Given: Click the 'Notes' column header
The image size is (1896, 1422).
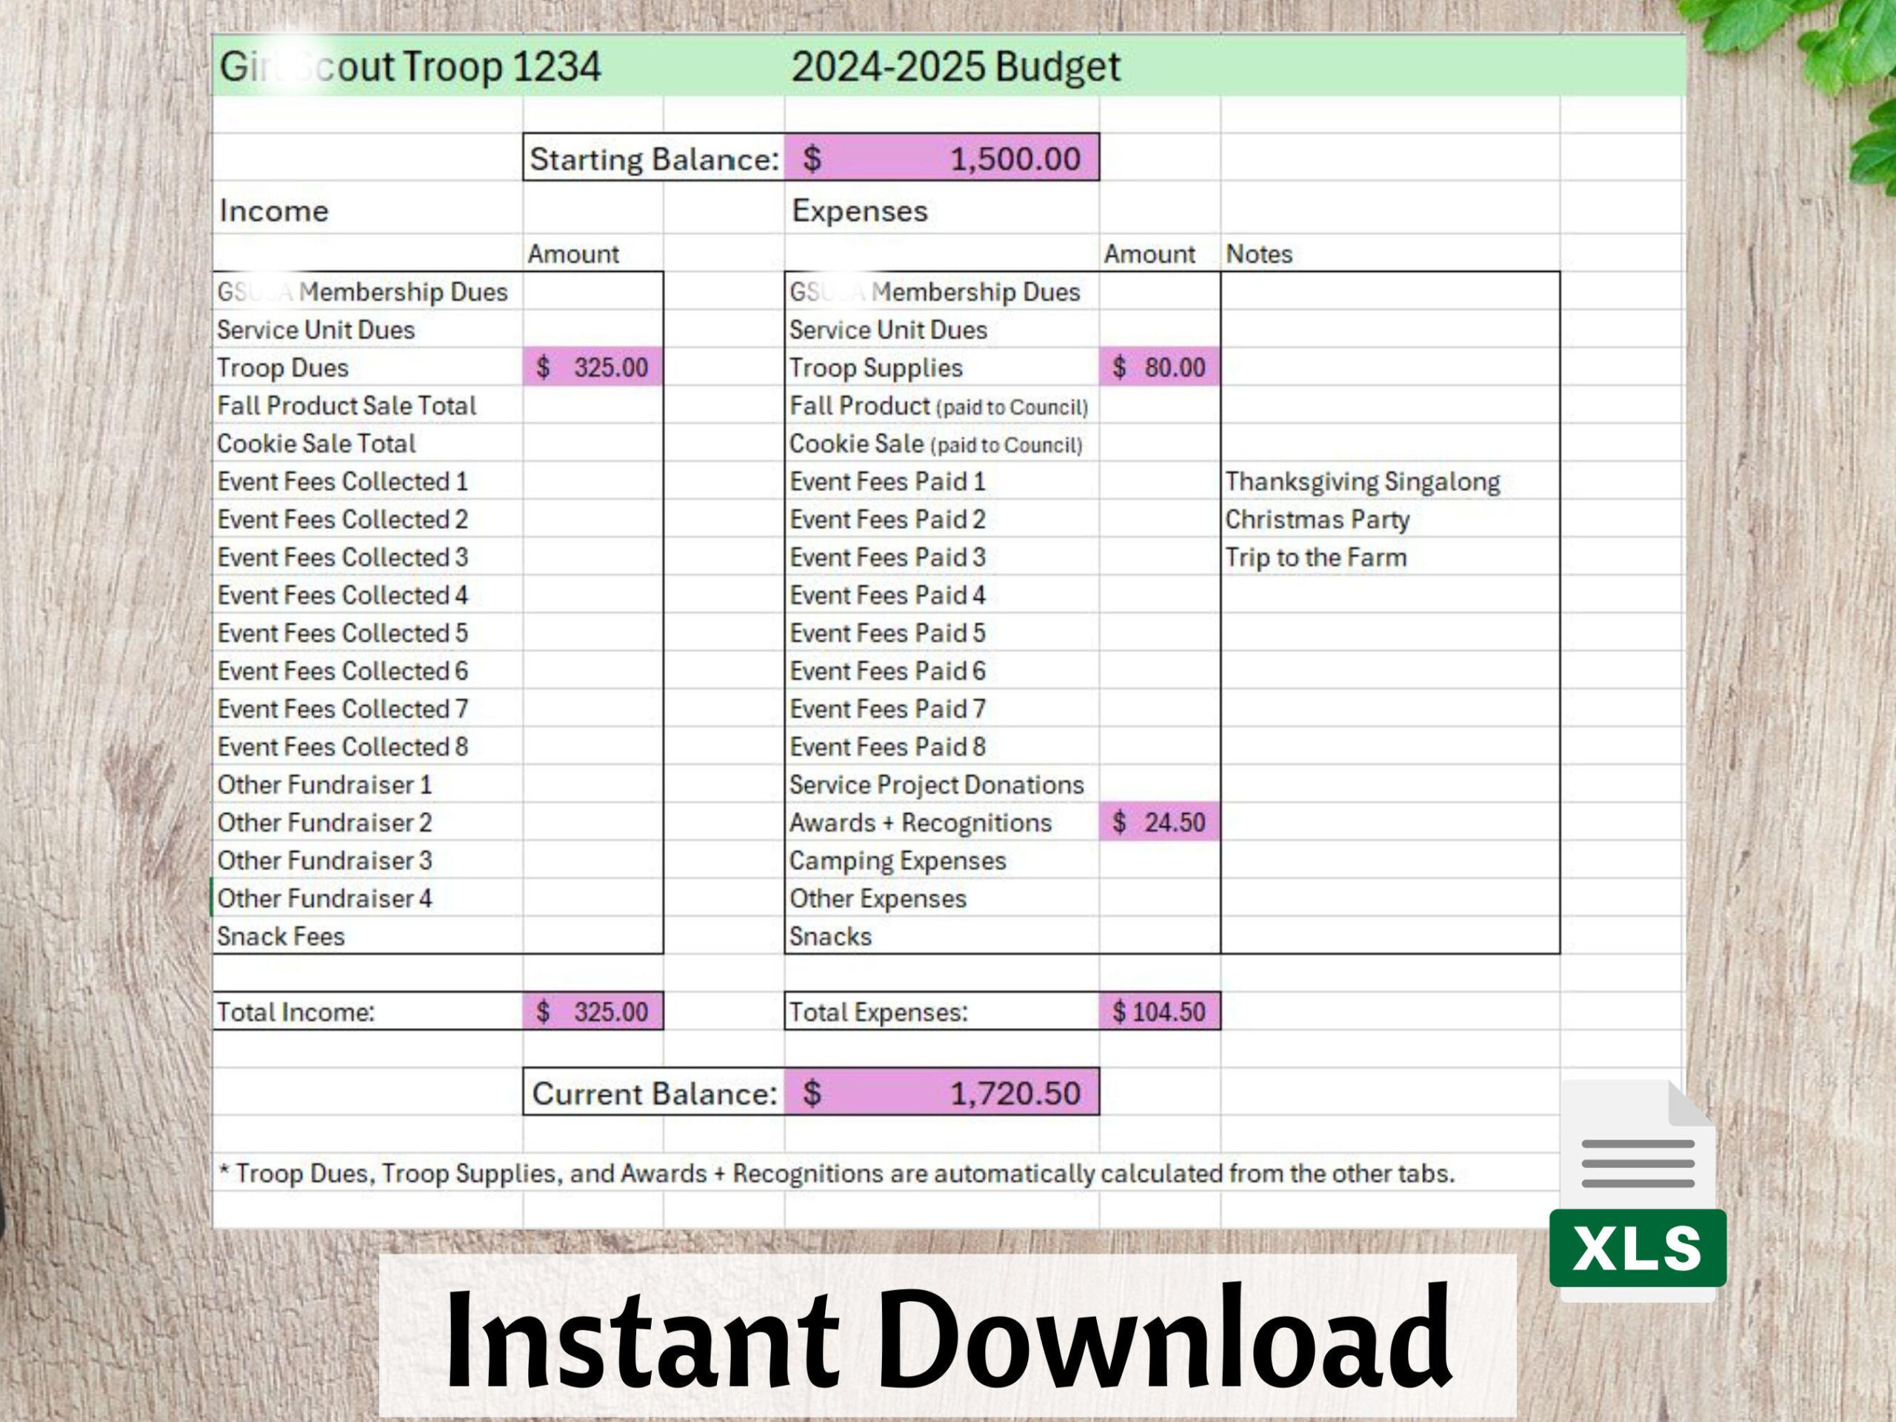Looking at the screenshot, I should pyautogui.click(x=1258, y=254).
